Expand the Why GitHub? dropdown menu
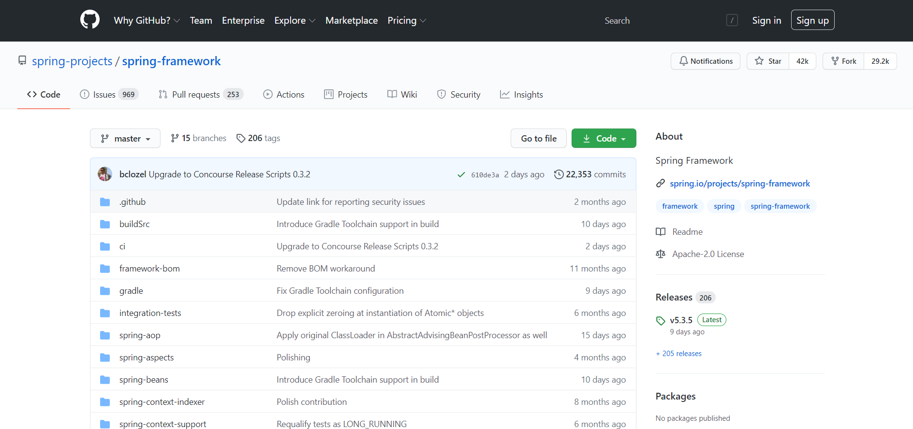This screenshot has width=913, height=429. click(147, 20)
